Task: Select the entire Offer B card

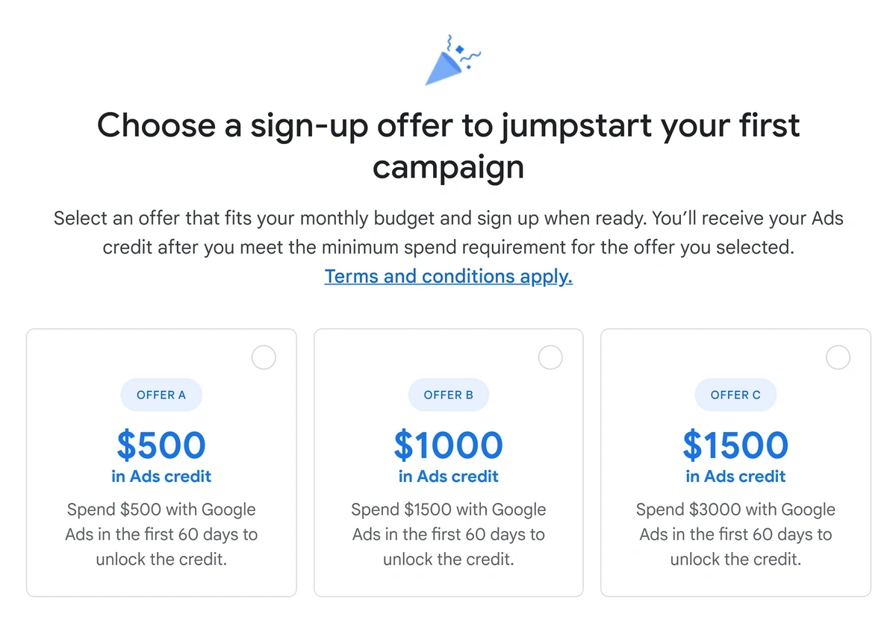Action: coord(449,463)
